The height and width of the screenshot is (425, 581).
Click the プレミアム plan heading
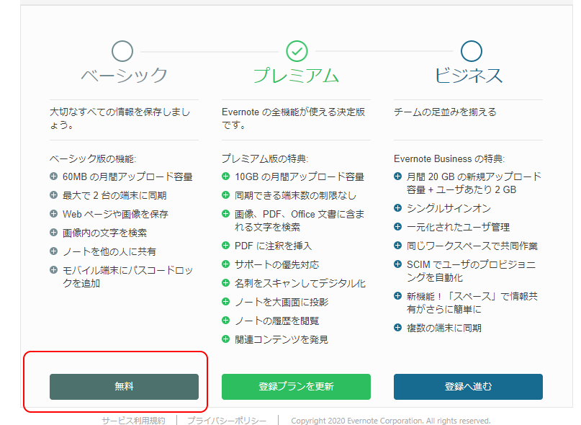click(296, 76)
